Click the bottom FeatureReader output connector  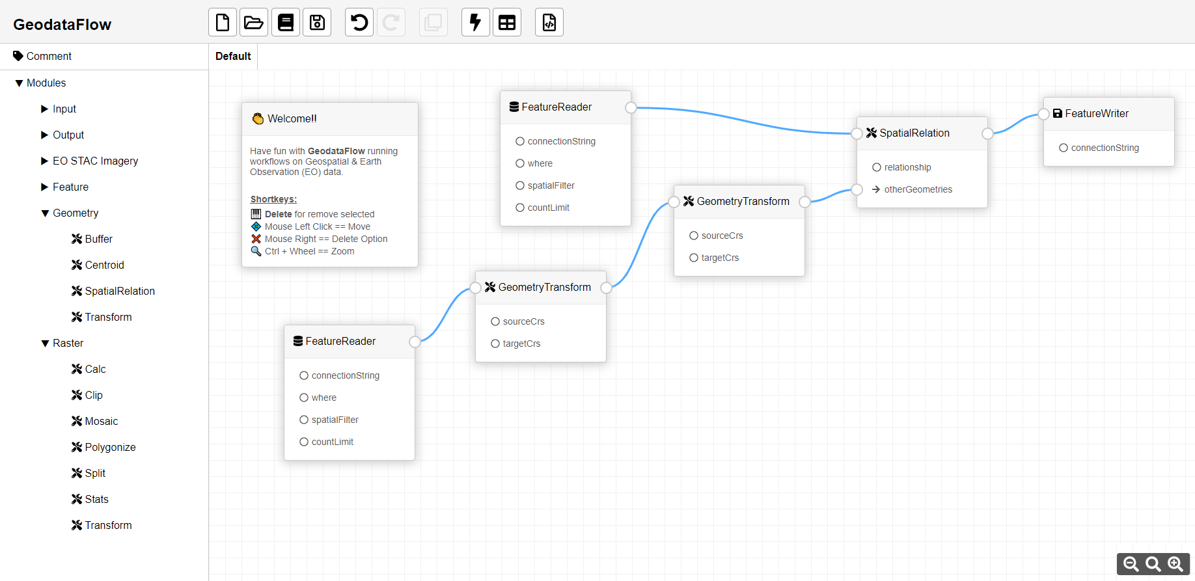415,342
